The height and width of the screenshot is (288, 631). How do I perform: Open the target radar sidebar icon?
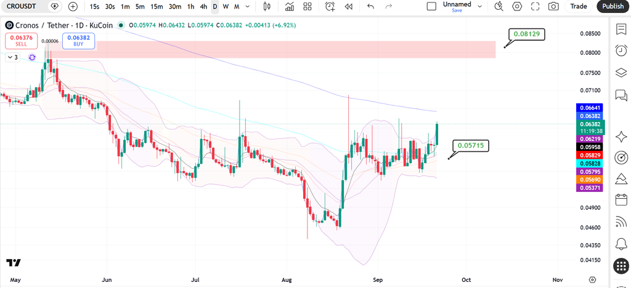(621, 158)
